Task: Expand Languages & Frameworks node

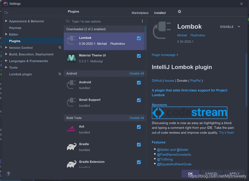Action: coord(6,61)
